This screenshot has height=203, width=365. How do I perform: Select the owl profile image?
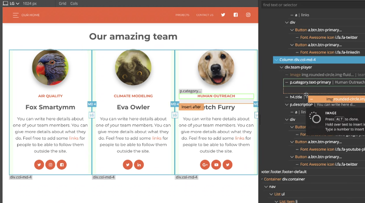(133, 67)
